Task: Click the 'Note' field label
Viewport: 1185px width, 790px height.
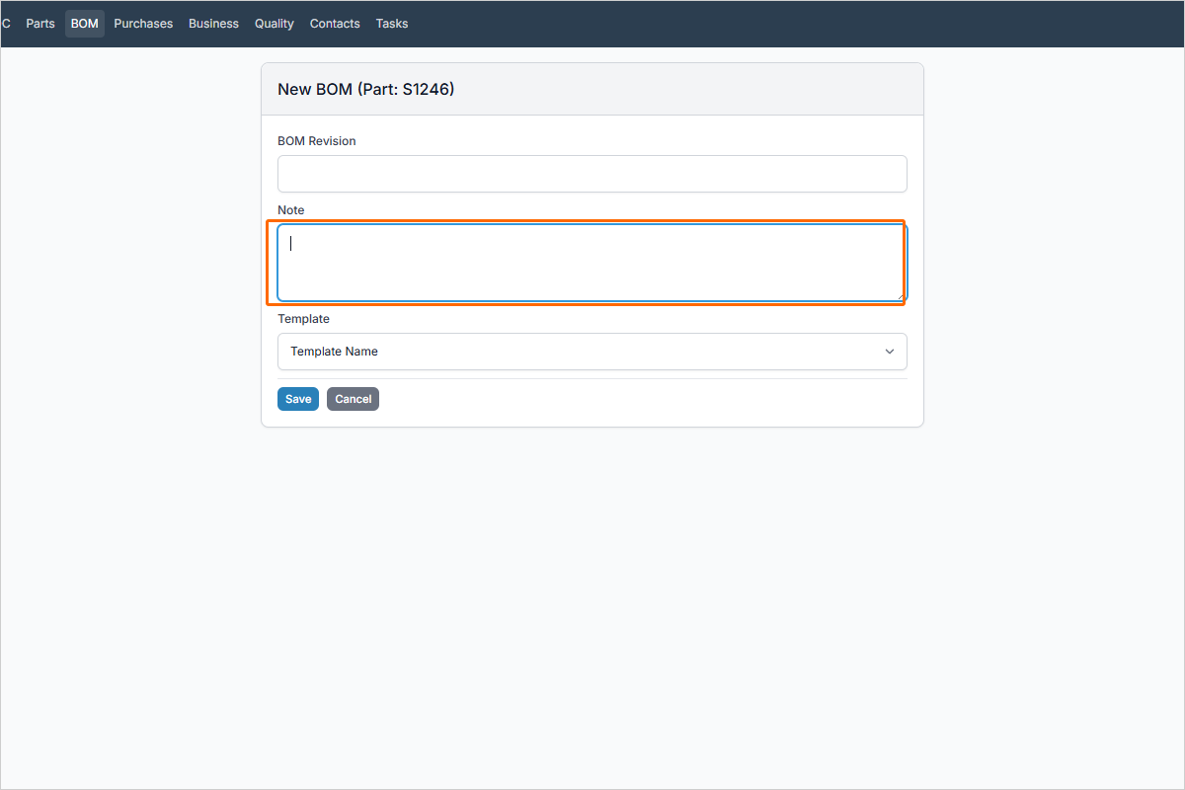Action: (x=291, y=210)
